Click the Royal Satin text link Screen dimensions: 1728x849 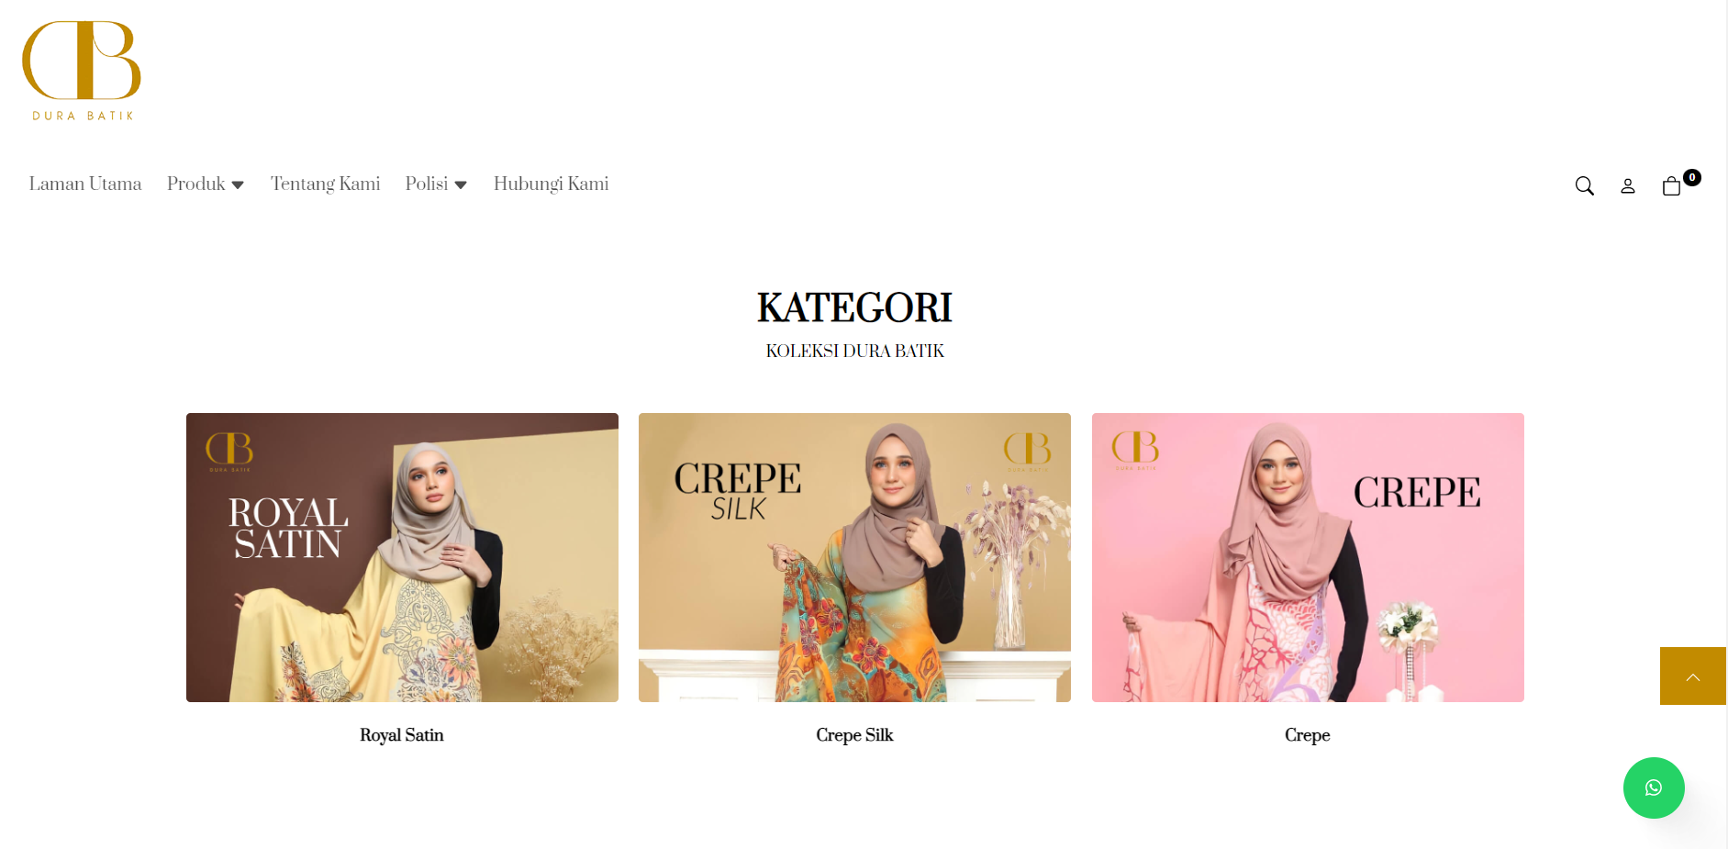pyautogui.click(x=402, y=735)
